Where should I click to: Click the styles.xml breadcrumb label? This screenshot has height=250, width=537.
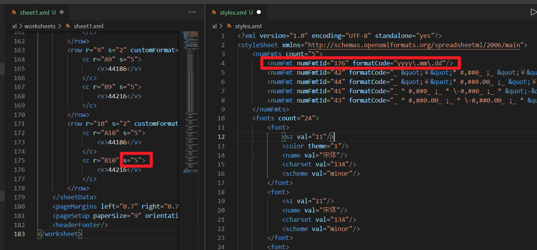pyautogui.click(x=247, y=26)
